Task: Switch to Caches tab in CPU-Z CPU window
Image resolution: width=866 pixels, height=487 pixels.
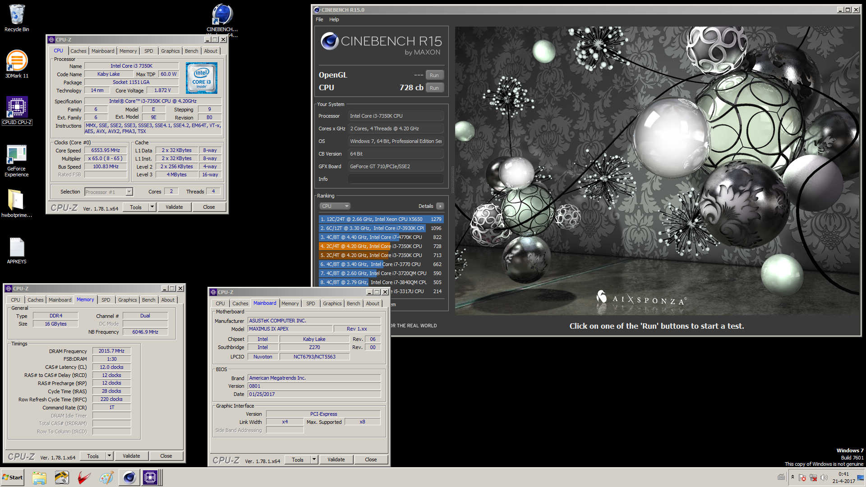Action: [78, 51]
